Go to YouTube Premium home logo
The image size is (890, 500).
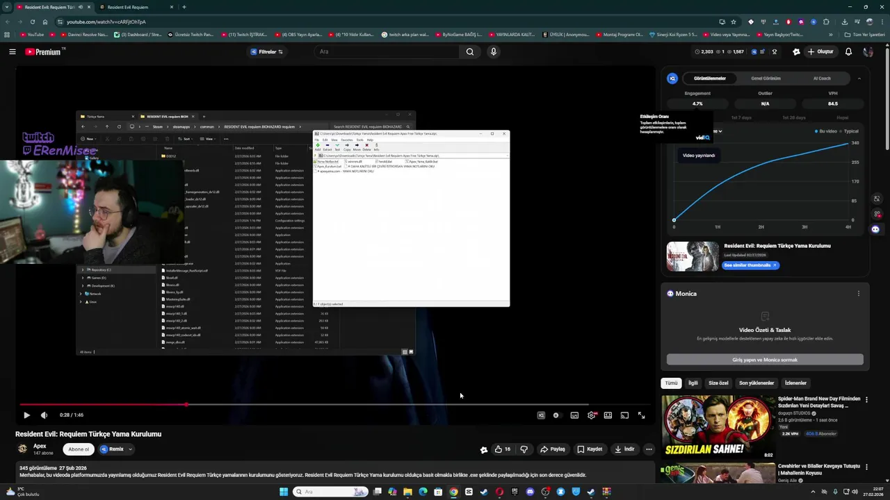pos(44,51)
